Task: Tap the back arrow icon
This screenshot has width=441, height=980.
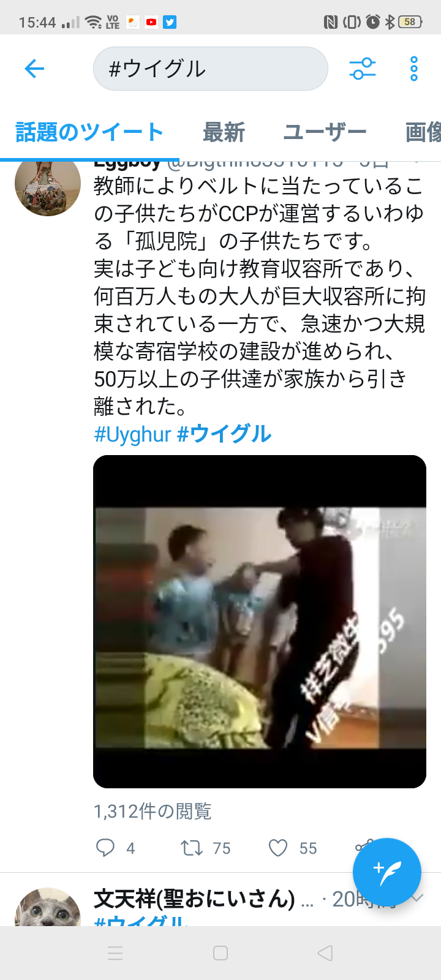Action: click(x=34, y=69)
